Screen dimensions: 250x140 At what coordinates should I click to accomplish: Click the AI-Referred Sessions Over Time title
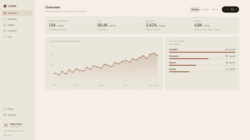coord(65,41)
